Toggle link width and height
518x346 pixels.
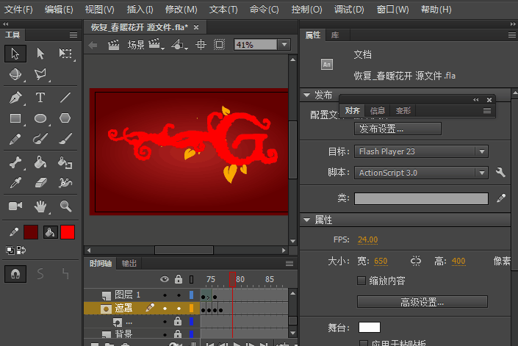click(416, 261)
